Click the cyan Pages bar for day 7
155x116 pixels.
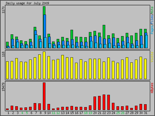[36, 41]
